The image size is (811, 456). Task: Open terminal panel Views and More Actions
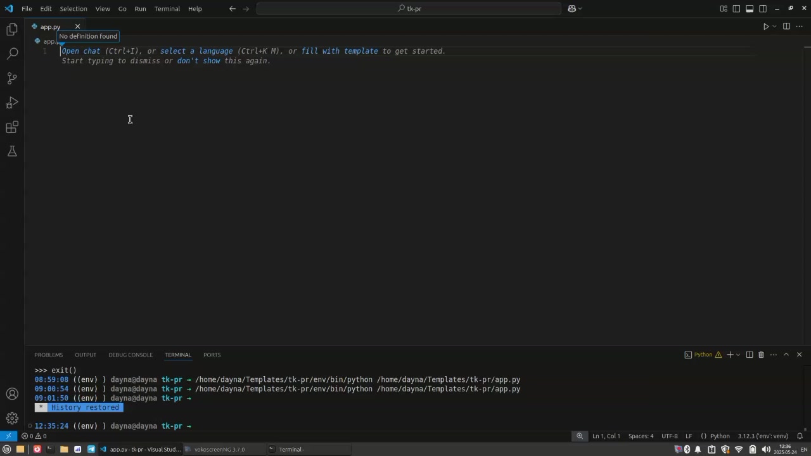[x=774, y=355]
